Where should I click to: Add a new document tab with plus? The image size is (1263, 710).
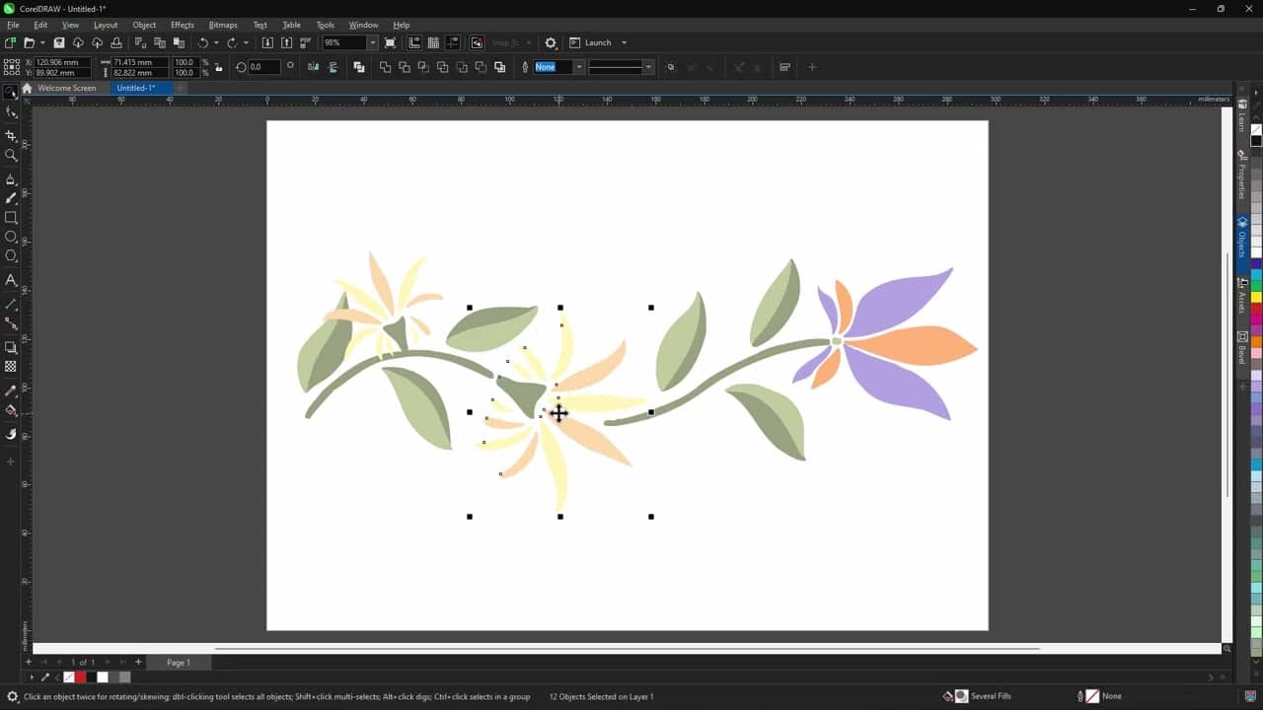coord(181,88)
